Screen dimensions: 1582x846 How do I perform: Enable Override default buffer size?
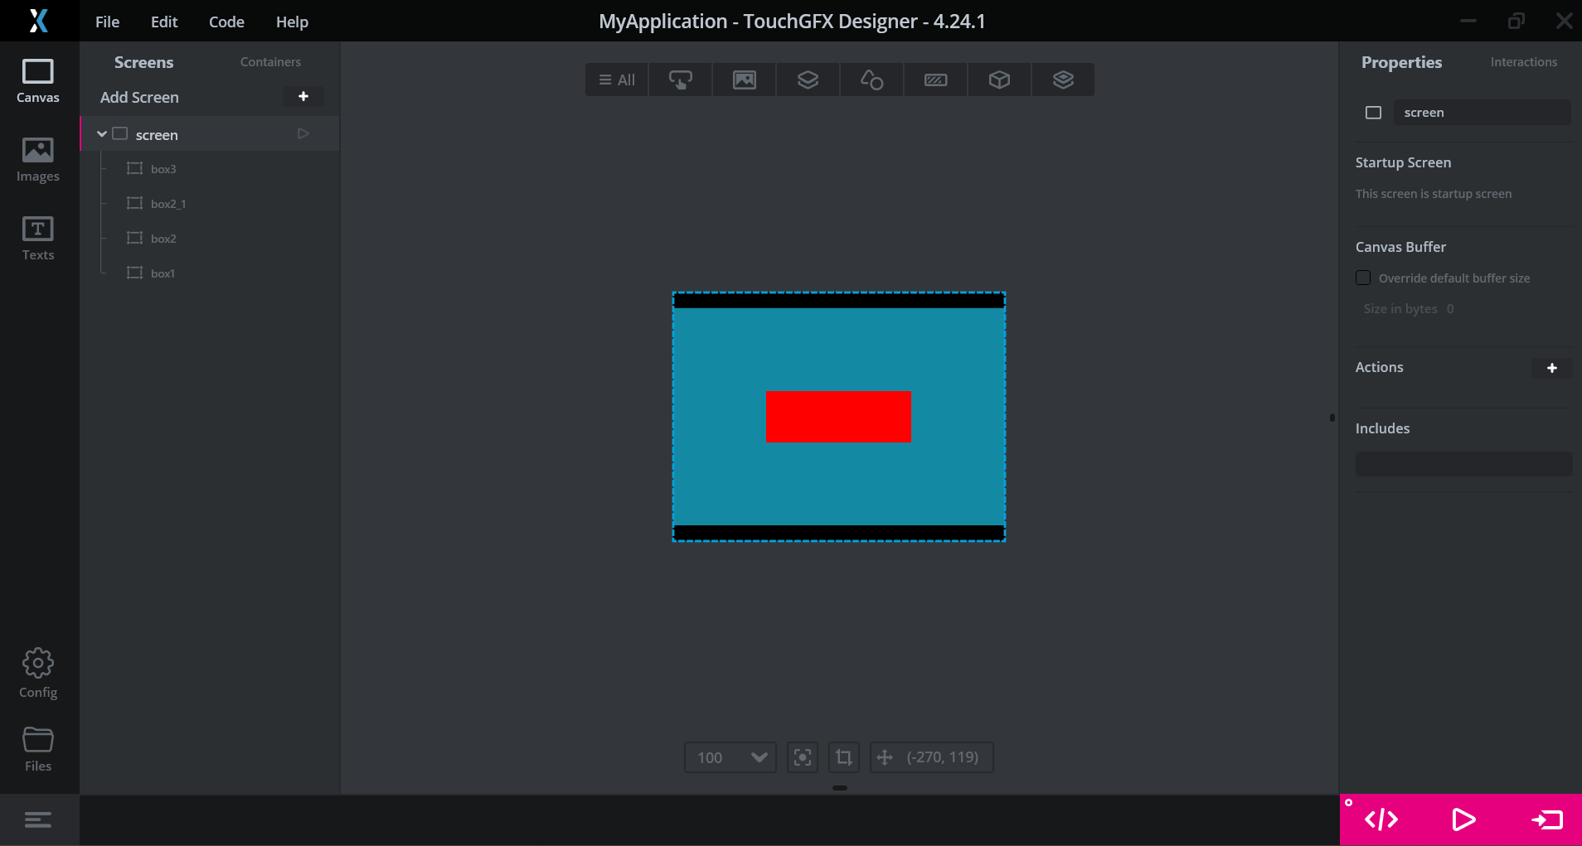1363,278
